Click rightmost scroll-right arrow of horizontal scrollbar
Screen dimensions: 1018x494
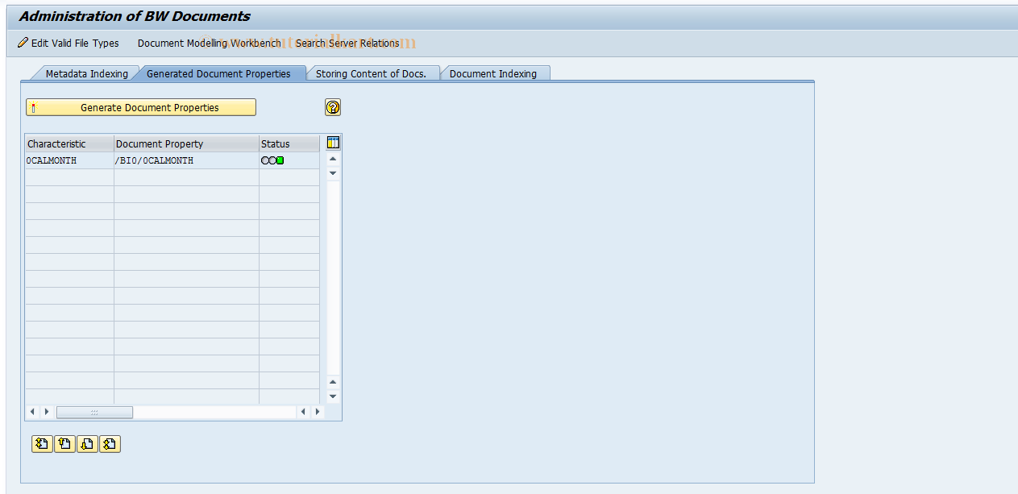pos(318,412)
